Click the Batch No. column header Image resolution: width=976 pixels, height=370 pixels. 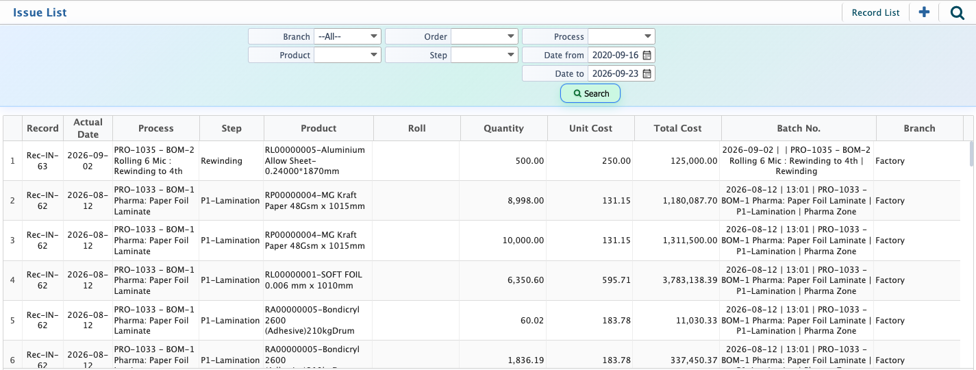[x=799, y=128]
